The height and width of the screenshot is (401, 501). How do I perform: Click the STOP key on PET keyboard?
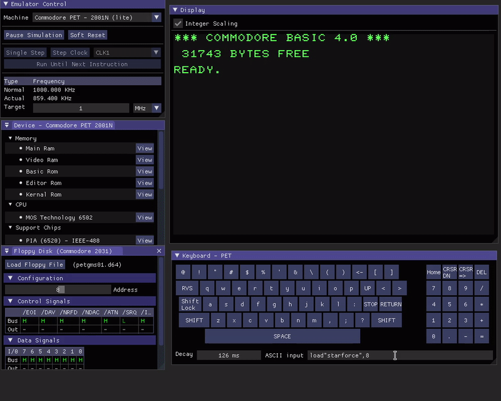click(370, 304)
